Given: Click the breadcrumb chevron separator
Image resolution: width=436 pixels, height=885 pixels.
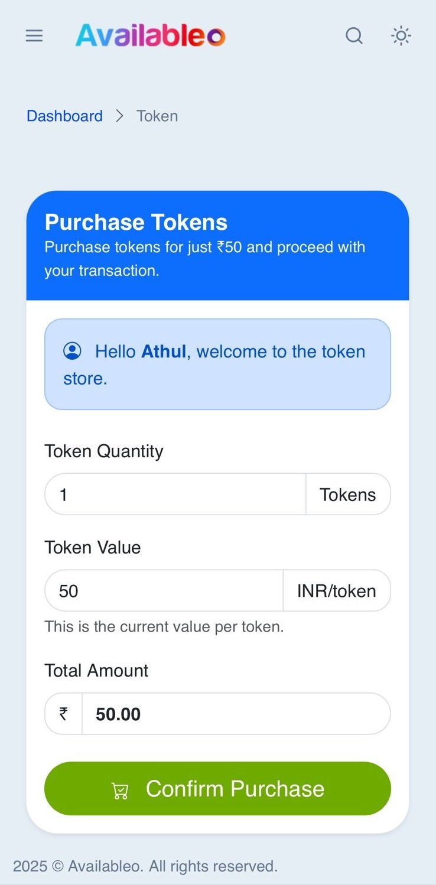Looking at the screenshot, I should point(120,116).
